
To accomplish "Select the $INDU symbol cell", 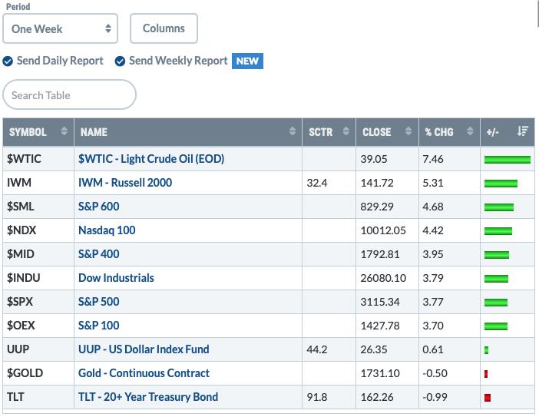I will point(38,278).
